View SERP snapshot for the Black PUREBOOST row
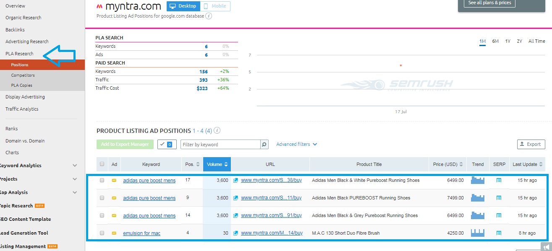This screenshot has height=251, width=552. (499, 198)
